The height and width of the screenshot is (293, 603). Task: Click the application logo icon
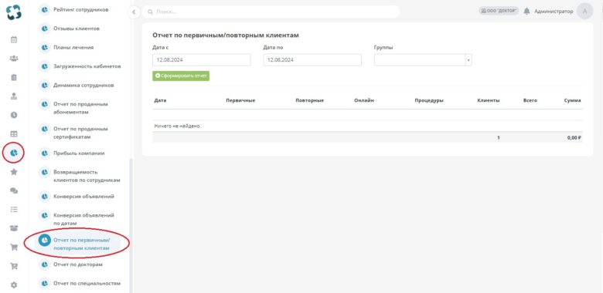point(14,12)
